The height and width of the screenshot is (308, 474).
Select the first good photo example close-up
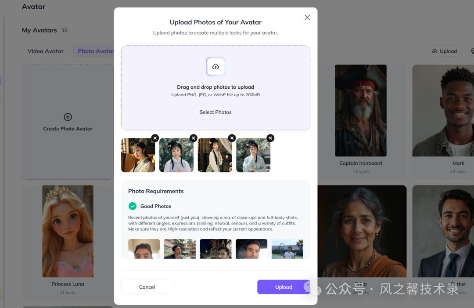click(144, 249)
